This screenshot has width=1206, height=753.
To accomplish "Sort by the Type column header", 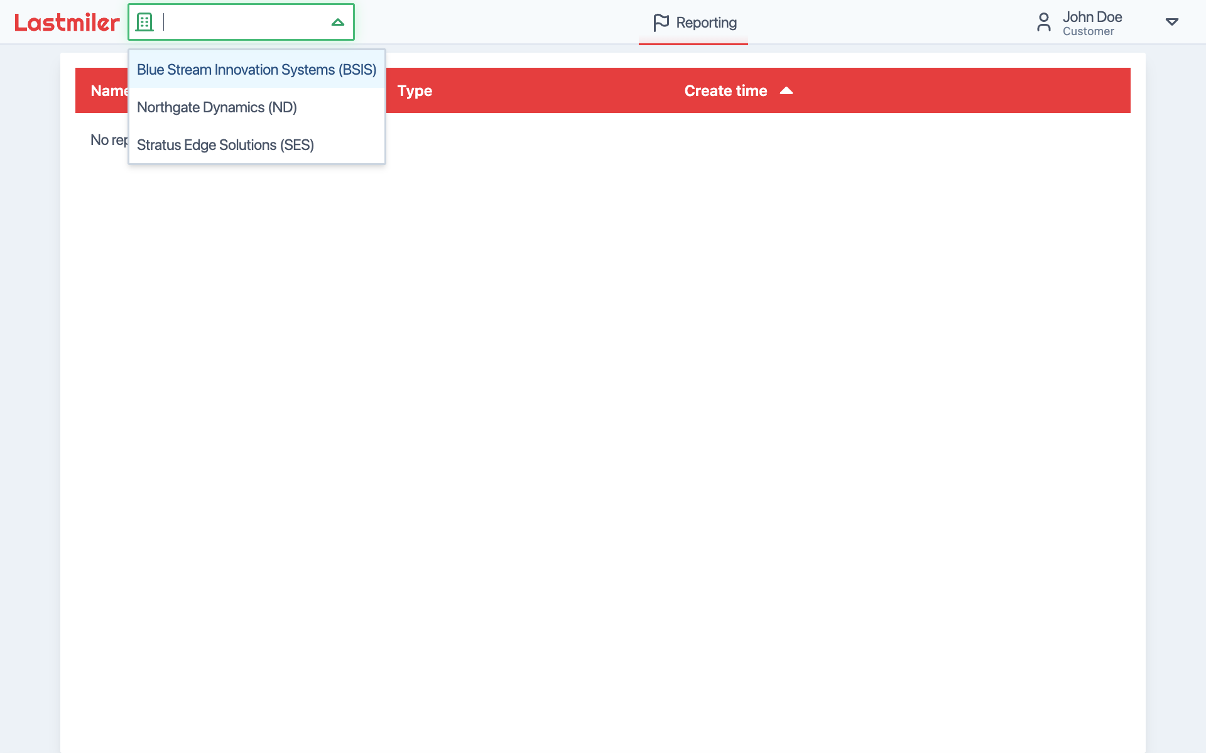I will [x=415, y=91].
